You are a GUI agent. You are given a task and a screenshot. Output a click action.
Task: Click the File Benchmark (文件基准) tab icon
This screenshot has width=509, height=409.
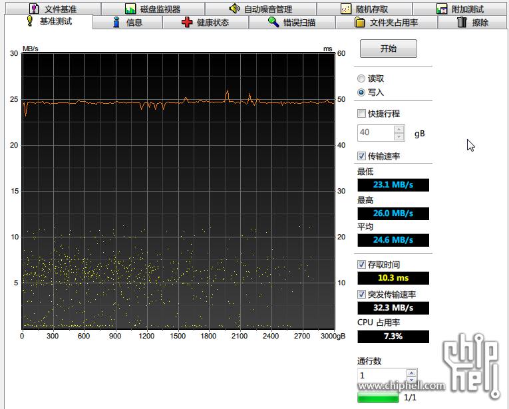(x=34, y=9)
